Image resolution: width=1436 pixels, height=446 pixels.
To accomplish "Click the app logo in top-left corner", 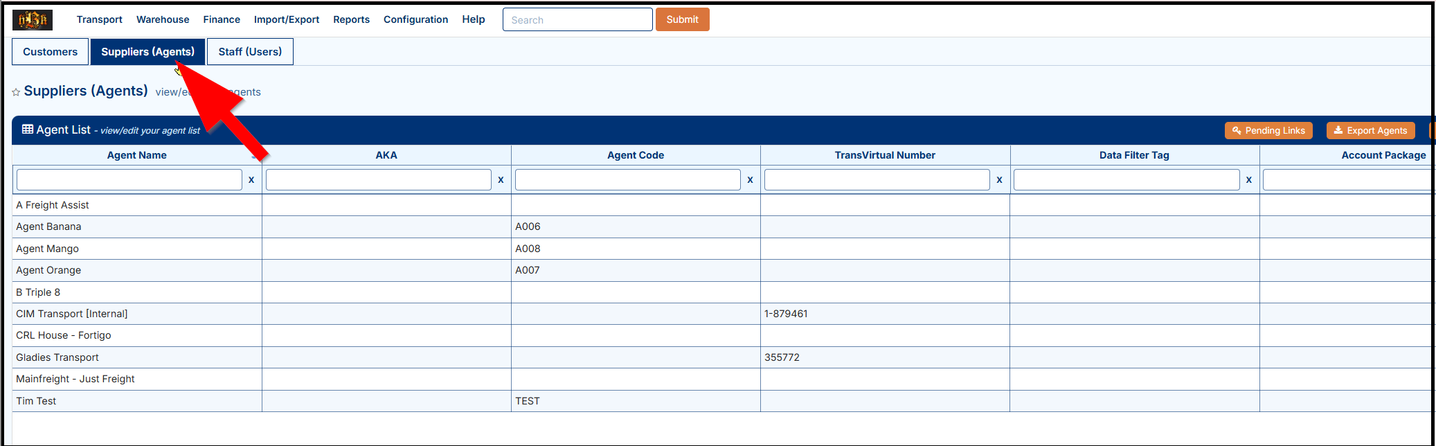I will (33, 20).
